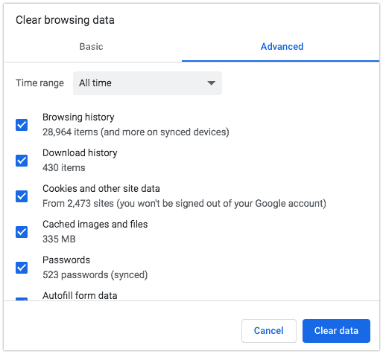This screenshot has width=383, height=354.
Task: Click the Autofill form data label
Action: (x=80, y=295)
